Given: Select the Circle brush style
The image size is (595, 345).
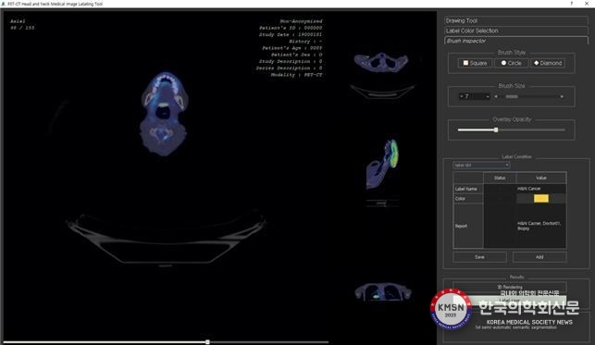Looking at the screenshot, I should point(511,63).
